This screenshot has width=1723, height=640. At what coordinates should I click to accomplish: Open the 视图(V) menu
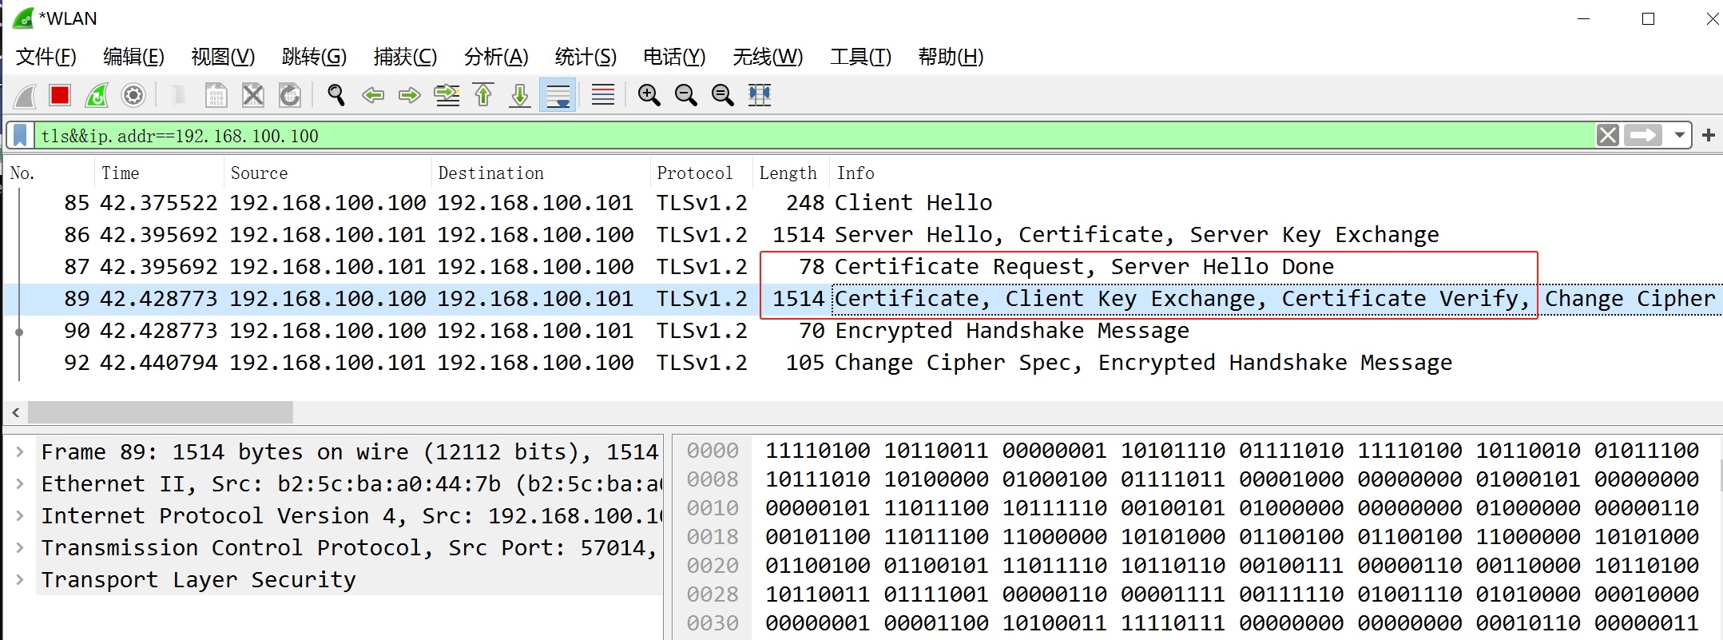point(223,57)
